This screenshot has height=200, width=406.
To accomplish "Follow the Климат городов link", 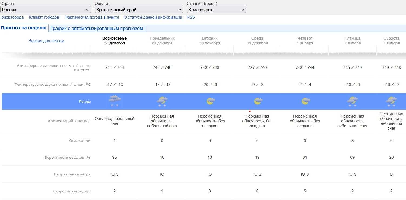I will click(x=44, y=17).
